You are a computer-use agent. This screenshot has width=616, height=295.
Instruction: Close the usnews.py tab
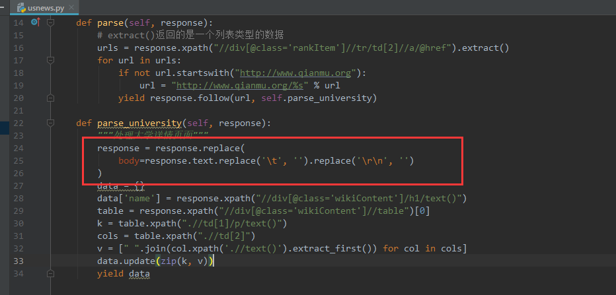coord(71,7)
